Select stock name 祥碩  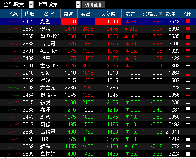coord(45,80)
